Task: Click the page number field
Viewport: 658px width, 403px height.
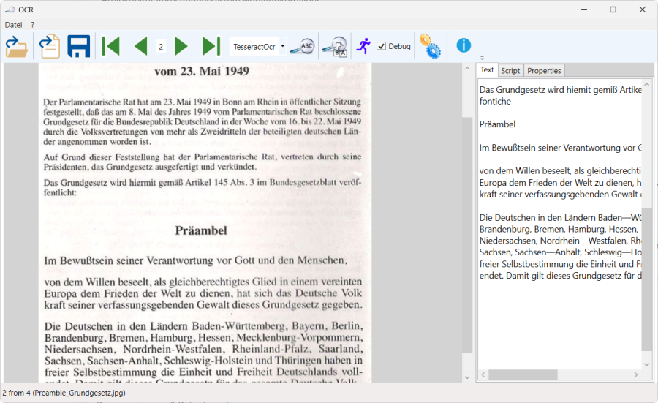Action: coord(160,46)
